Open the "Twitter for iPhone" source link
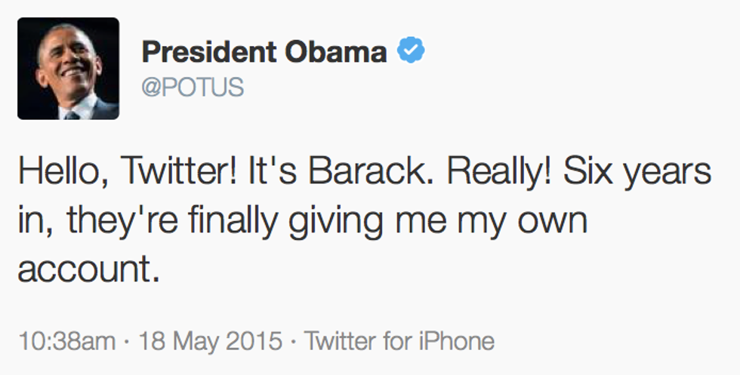The width and height of the screenshot is (740, 375). pos(399,341)
